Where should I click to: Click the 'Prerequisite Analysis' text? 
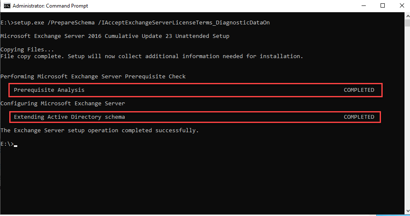(x=49, y=90)
